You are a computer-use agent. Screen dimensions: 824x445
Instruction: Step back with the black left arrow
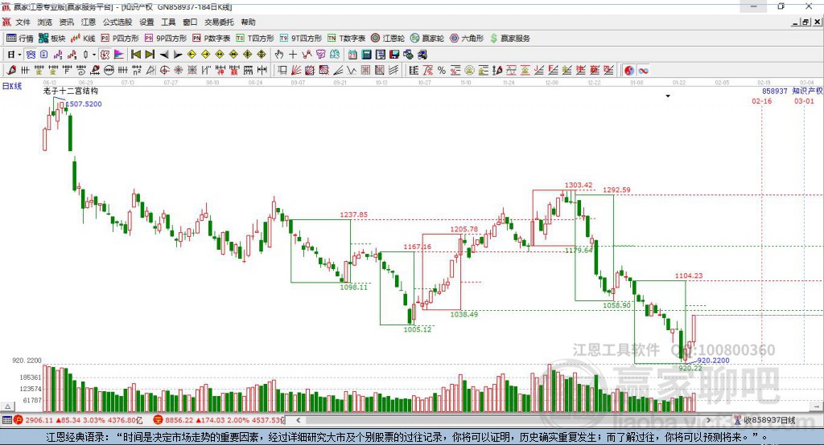click(164, 55)
